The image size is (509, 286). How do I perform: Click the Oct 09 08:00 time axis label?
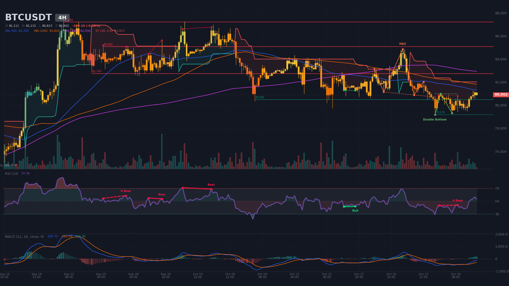[262, 276]
